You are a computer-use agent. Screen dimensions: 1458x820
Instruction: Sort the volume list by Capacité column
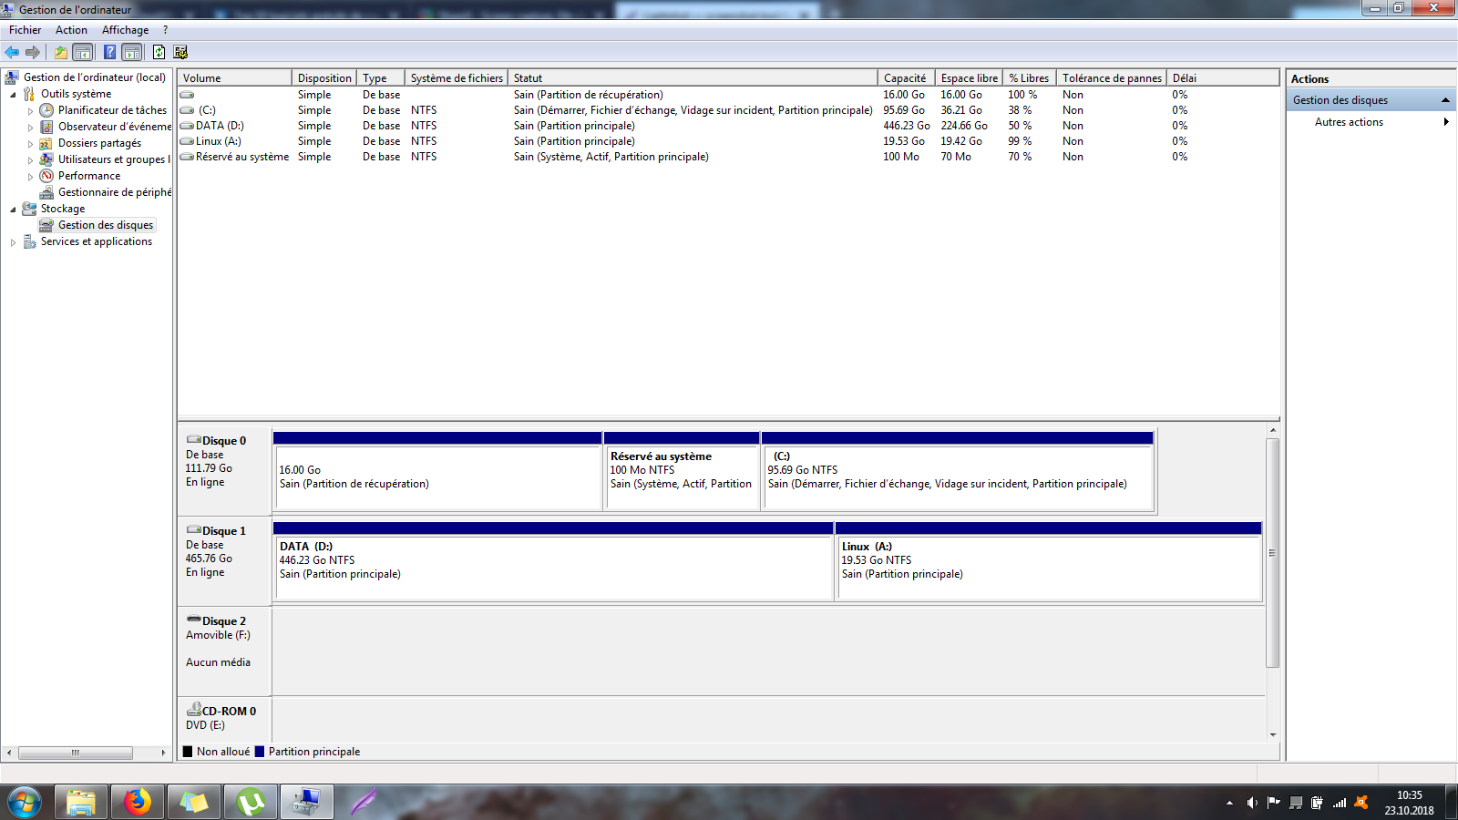tap(904, 78)
